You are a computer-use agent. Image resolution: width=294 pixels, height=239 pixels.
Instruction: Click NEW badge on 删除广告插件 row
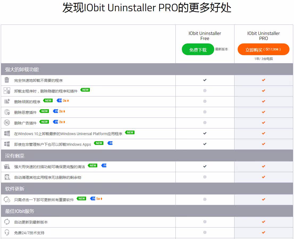(x=44, y=122)
